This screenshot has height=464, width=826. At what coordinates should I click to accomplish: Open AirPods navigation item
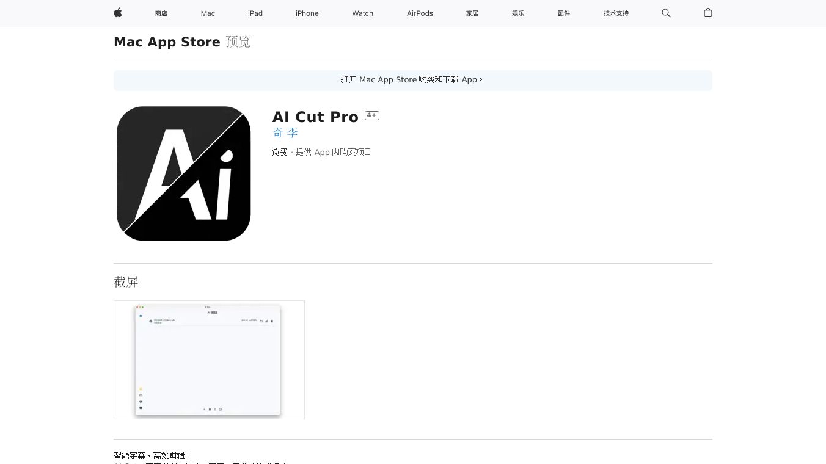420,13
